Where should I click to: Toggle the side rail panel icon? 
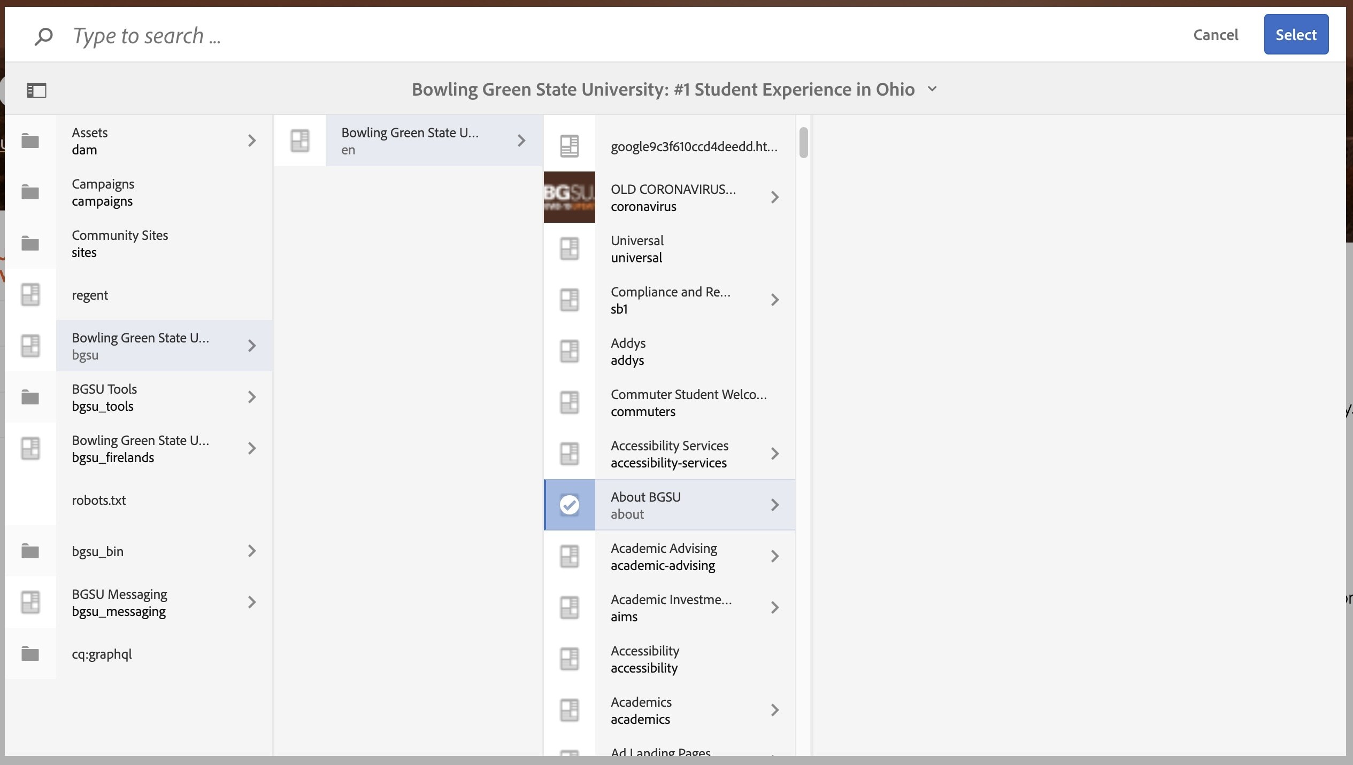tap(36, 90)
